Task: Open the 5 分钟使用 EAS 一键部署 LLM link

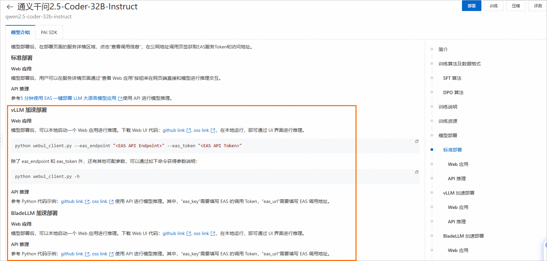Action: coord(71,98)
